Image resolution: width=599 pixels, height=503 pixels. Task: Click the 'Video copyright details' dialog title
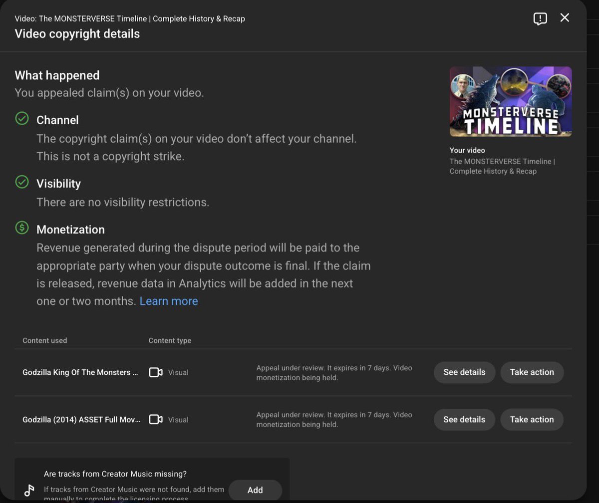click(x=77, y=34)
